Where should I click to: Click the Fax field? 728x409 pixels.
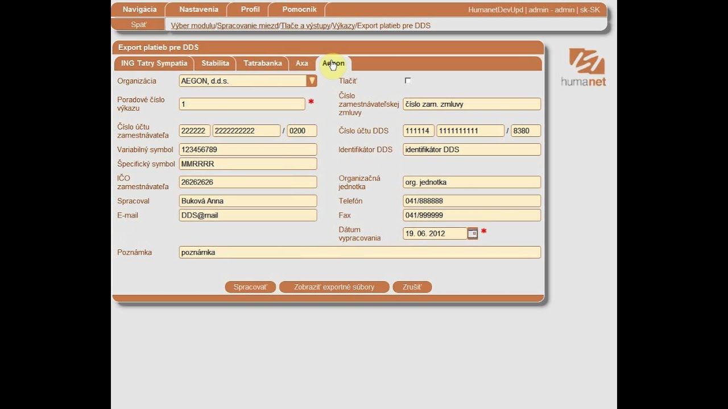[x=472, y=215]
